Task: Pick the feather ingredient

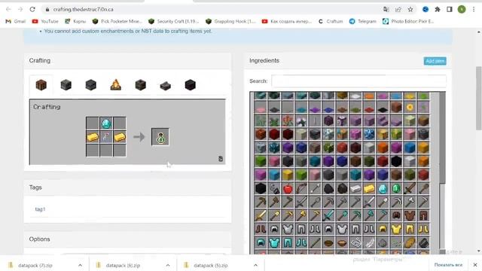Action: (369, 242)
